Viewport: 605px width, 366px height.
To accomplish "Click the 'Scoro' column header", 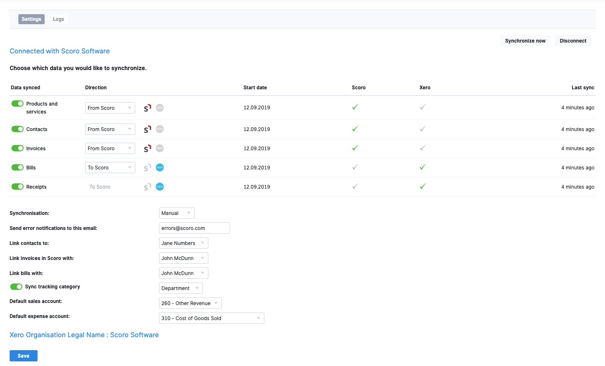I will [359, 88].
